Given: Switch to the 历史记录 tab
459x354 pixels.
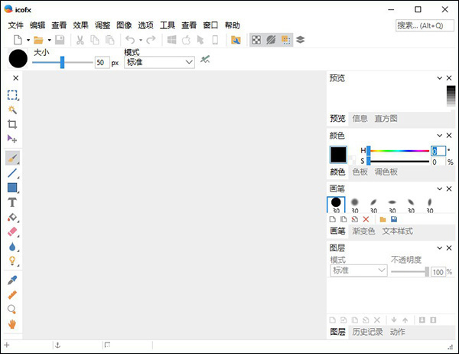Looking at the screenshot, I should 367,332.
